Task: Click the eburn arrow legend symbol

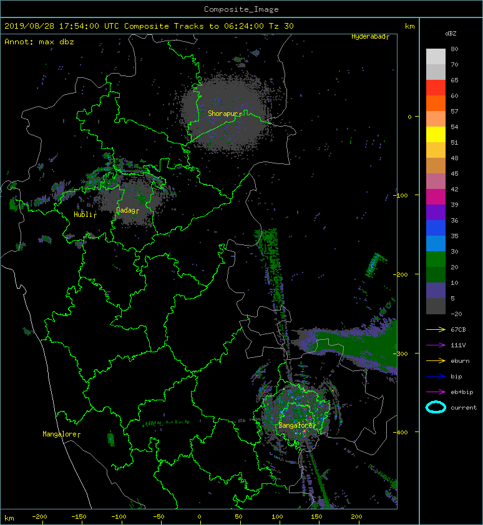Action: coord(436,360)
